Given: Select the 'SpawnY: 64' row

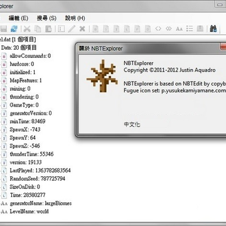Looking at the screenshot, I should point(23,138).
